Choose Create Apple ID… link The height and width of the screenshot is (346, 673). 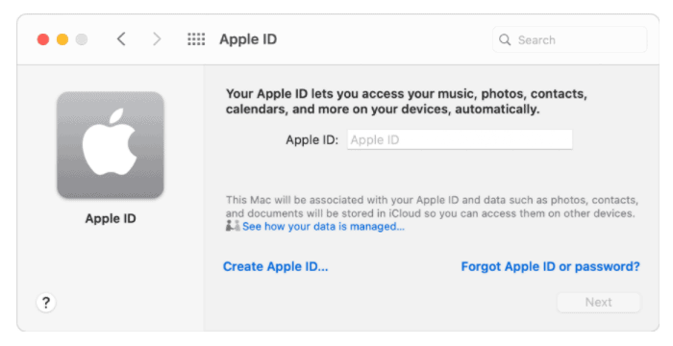276,266
